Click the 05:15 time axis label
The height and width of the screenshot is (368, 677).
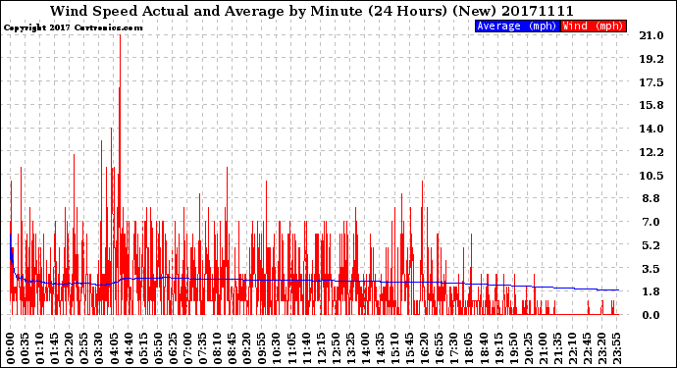click(x=143, y=348)
